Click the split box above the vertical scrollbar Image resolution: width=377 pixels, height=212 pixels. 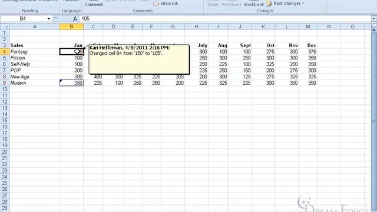[374, 25]
